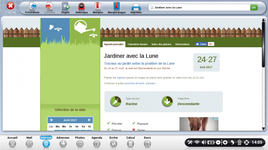268x150 pixels.
Task: Click the green OK button
Action: pos(254,7)
